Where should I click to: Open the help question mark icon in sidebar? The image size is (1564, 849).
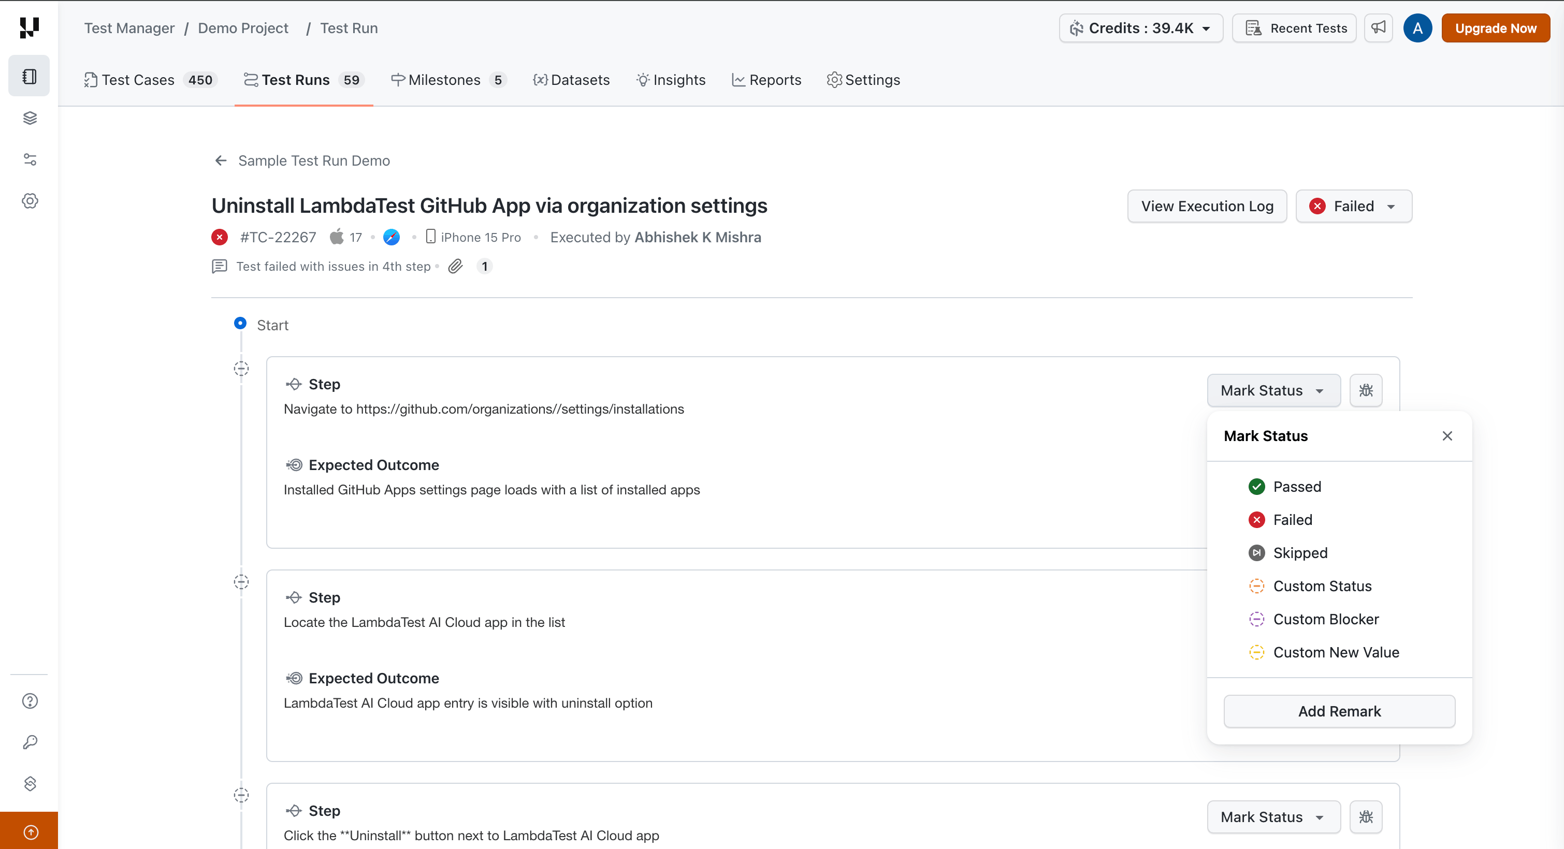coord(30,701)
